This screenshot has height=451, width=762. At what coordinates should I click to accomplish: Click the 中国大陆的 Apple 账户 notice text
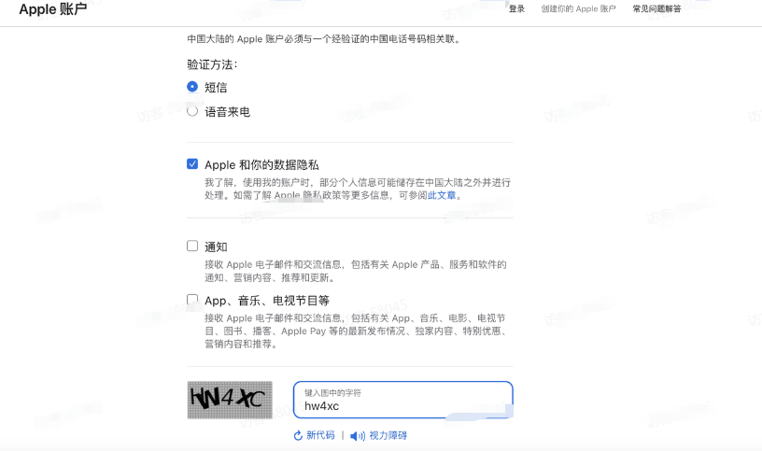[x=324, y=39]
